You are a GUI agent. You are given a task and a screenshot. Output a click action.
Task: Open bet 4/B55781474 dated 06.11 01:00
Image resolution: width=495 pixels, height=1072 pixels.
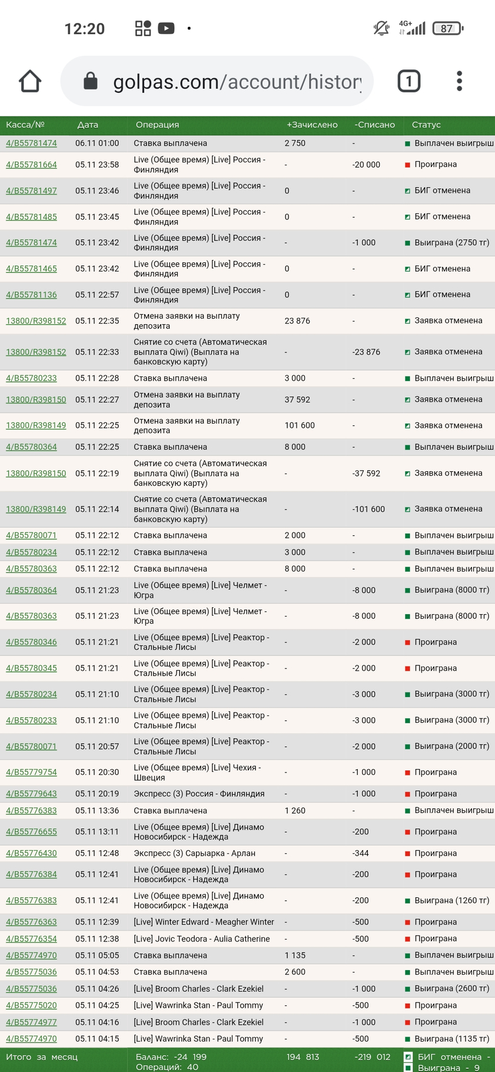click(x=31, y=143)
